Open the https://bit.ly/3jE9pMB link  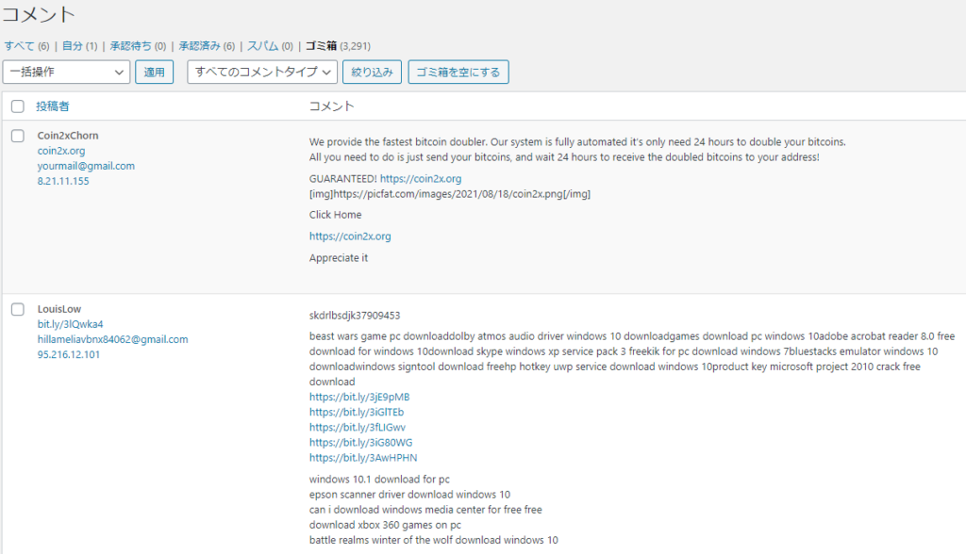[359, 397]
